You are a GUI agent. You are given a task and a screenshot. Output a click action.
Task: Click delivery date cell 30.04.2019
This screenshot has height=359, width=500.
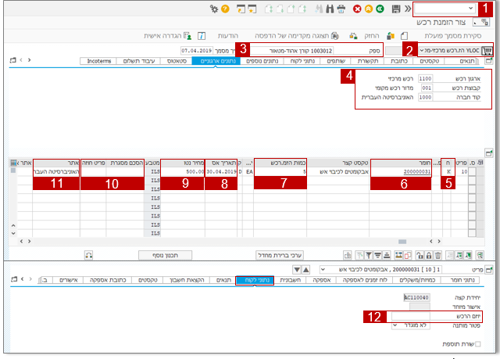click(x=221, y=172)
